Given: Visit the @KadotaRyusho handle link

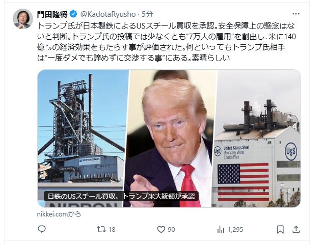Looking at the screenshot, I should [x=108, y=14].
